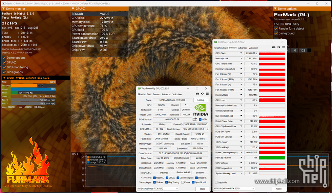Click refresh icon in GPU-Z Graphics Card window
Screen dimensions: 332x193
click(203, 94)
